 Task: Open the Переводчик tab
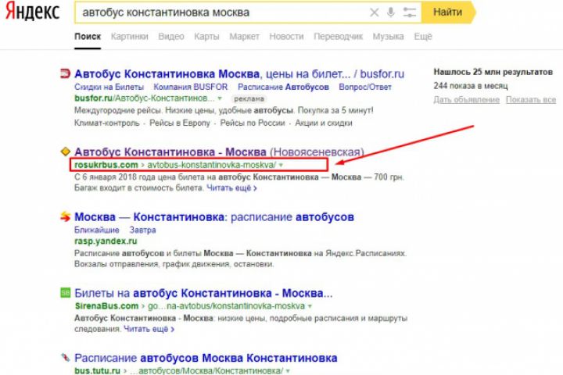(339, 37)
